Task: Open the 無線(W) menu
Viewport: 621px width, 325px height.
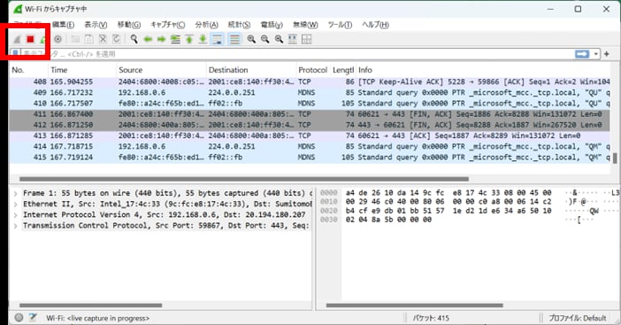Action: pyautogui.click(x=305, y=25)
